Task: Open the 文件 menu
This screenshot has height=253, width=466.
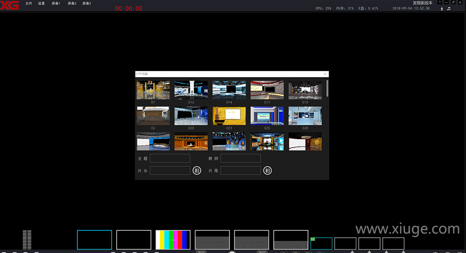Action: (x=29, y=3)
